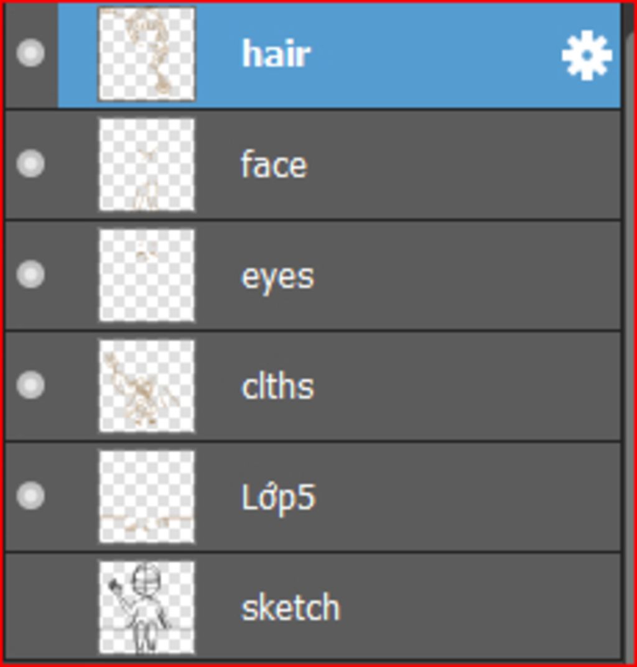Click the sketch layer thumbnail
This screenshot has height=667, width=637.
coord(147,607)
